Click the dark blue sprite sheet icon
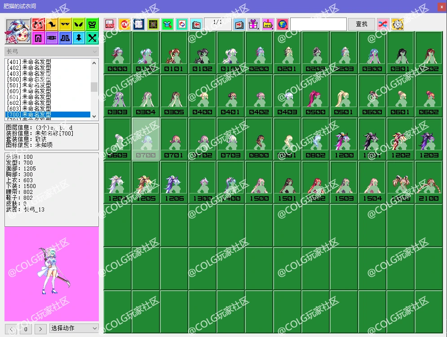The height and width of the screenshot is (337, 447). tap(139, 24)
